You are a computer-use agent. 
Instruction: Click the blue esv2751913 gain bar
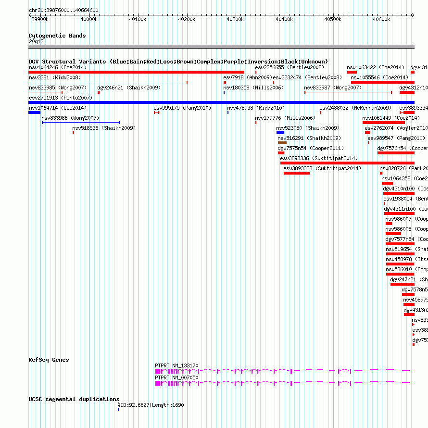tap(221, 102)
